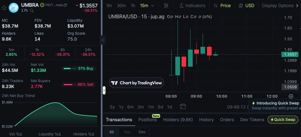
Task: Toggle Price / market cap display
Action: 222,6
